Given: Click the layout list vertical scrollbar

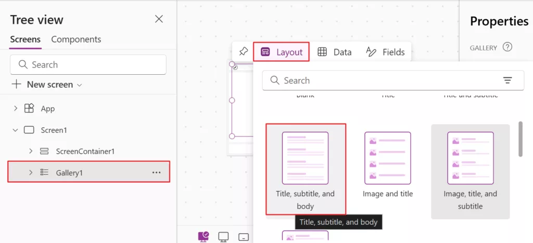Looking at the screenshot, I should point(520,139).
